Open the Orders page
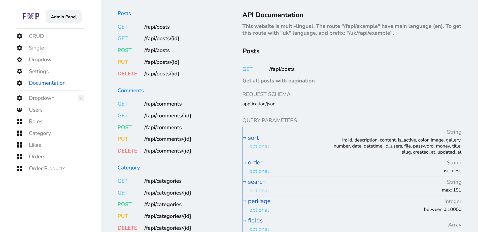This screenshot has height=232, width=478. click(x=37, y=157)
